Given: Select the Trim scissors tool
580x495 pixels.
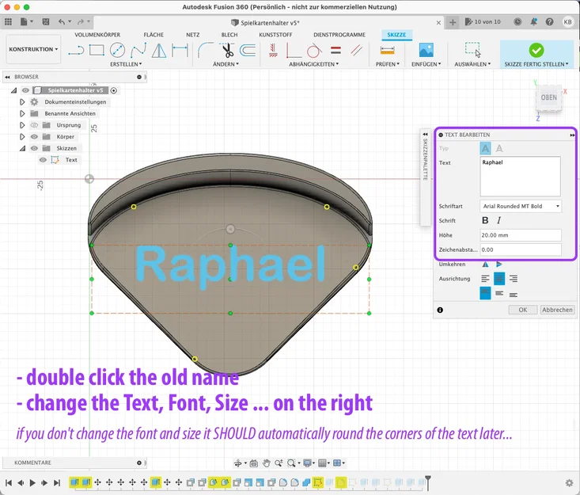Looking at the screenshot, I should coord(227,51).
